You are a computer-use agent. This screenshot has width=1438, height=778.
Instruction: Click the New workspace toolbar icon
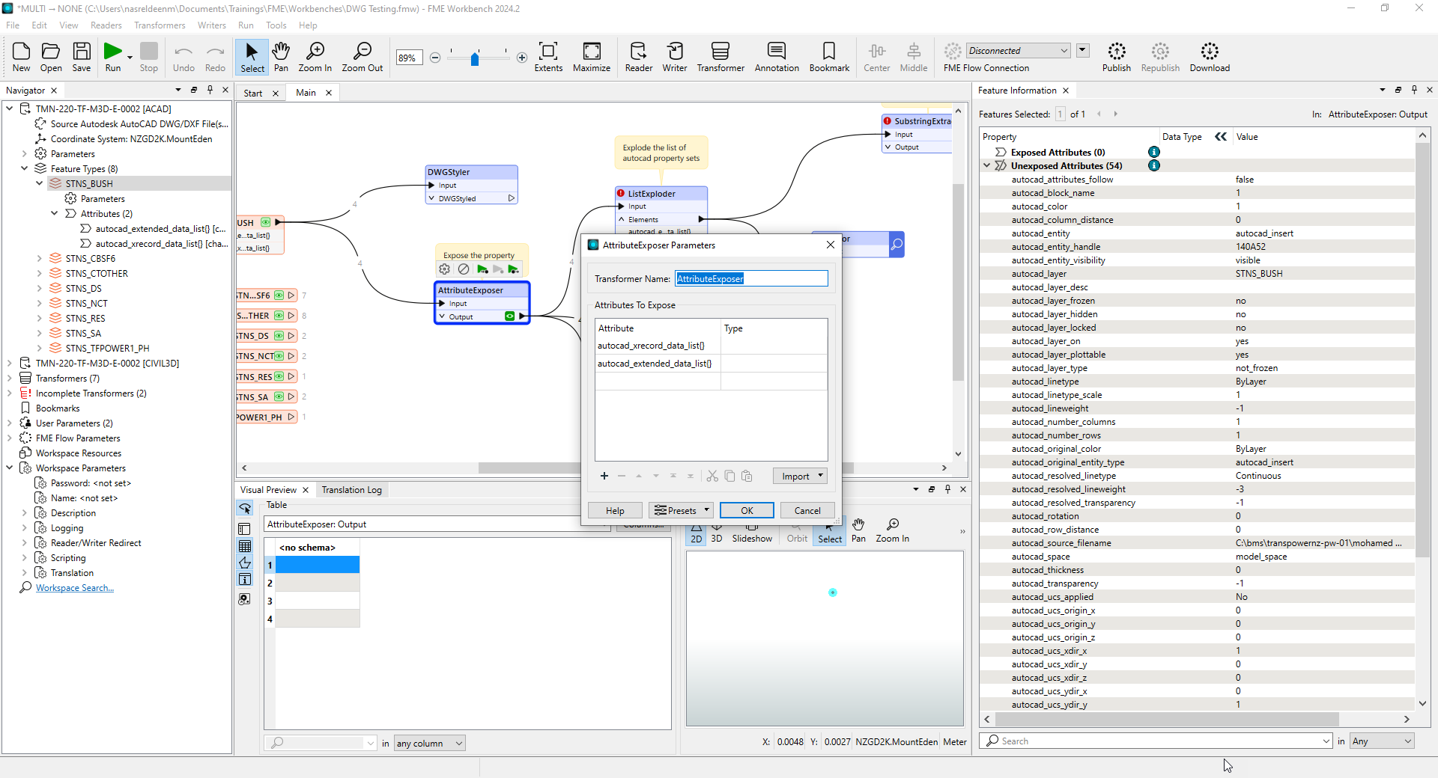21,57
